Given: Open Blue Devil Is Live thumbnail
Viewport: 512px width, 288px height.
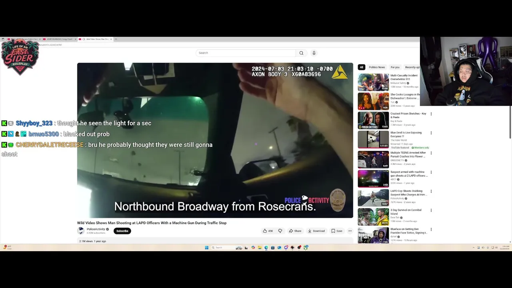Looking at the screenshot, I should tap(373, 140).
